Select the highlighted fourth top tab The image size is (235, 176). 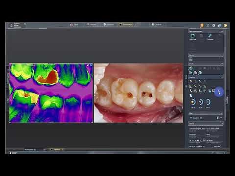click(x=125, y=24)
